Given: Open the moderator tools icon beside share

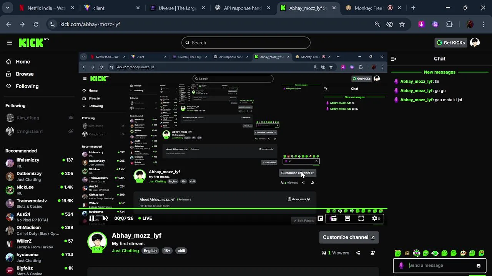Looking at the screenshot, I should coord(373,253).
